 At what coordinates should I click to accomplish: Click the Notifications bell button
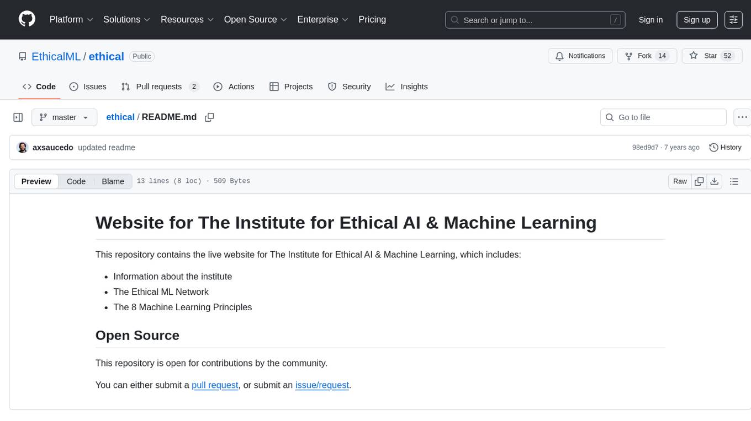pyautogui.click(x=580, y=56)
